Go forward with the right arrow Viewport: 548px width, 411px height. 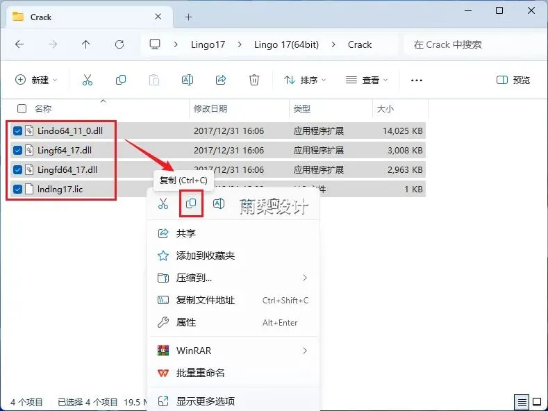click(x=53, y=44)
